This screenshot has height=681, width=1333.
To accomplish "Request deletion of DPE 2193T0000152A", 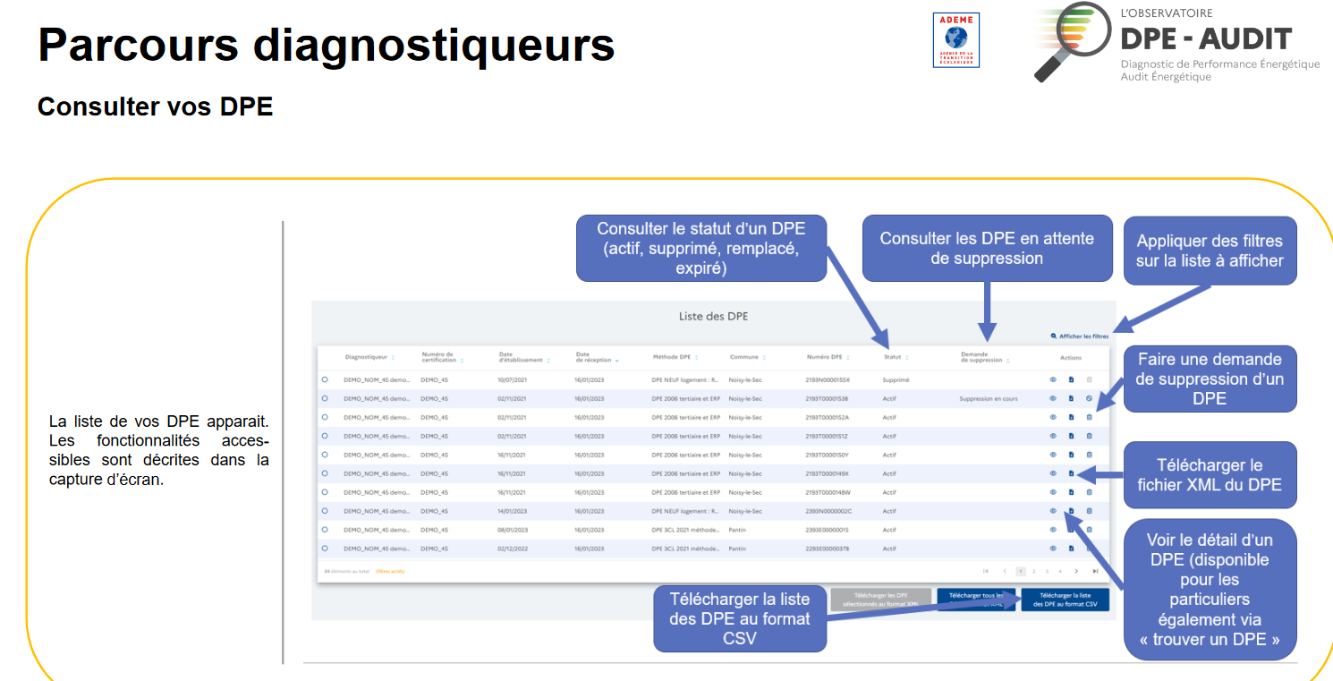I will pos(1089,417).
